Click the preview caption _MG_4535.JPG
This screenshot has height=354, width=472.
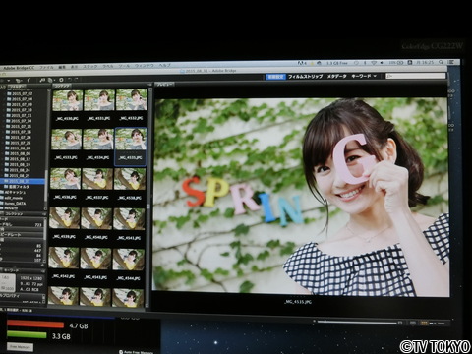pyautogui.click(x=298, y=302)
